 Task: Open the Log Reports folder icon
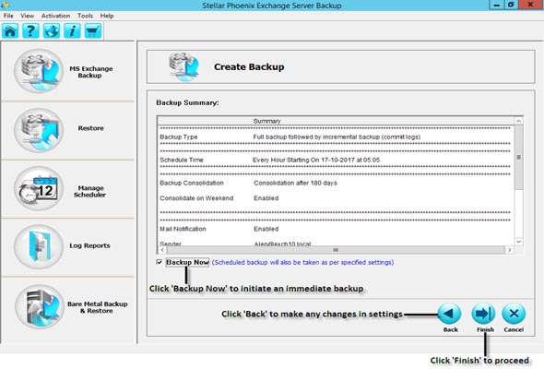(x=39, y=247)
